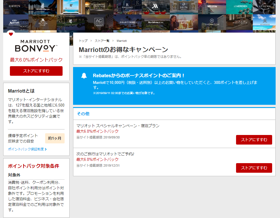
Task: Click sidebar 最大6.0%ポイントバック text
Action: 36,60
